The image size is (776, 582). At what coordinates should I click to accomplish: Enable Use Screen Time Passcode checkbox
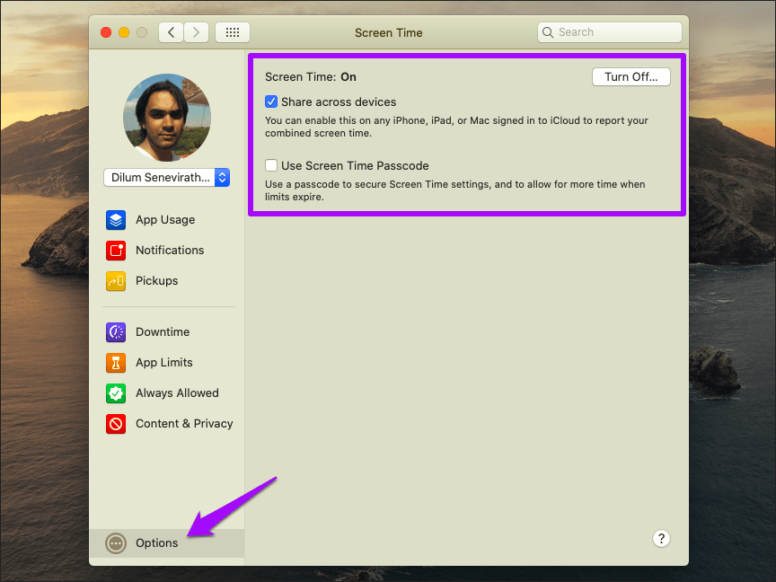[271, 165]
